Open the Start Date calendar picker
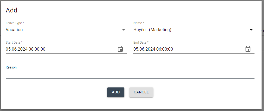The width and height of the screenshot is (264, 111). click(x=120, y=49)
